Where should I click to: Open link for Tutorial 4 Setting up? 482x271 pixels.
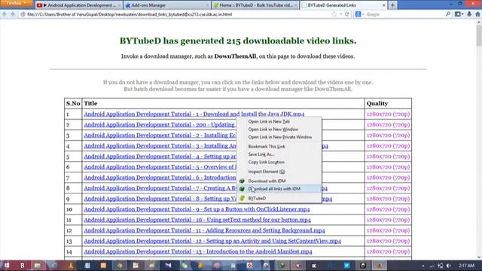(160, 157)
